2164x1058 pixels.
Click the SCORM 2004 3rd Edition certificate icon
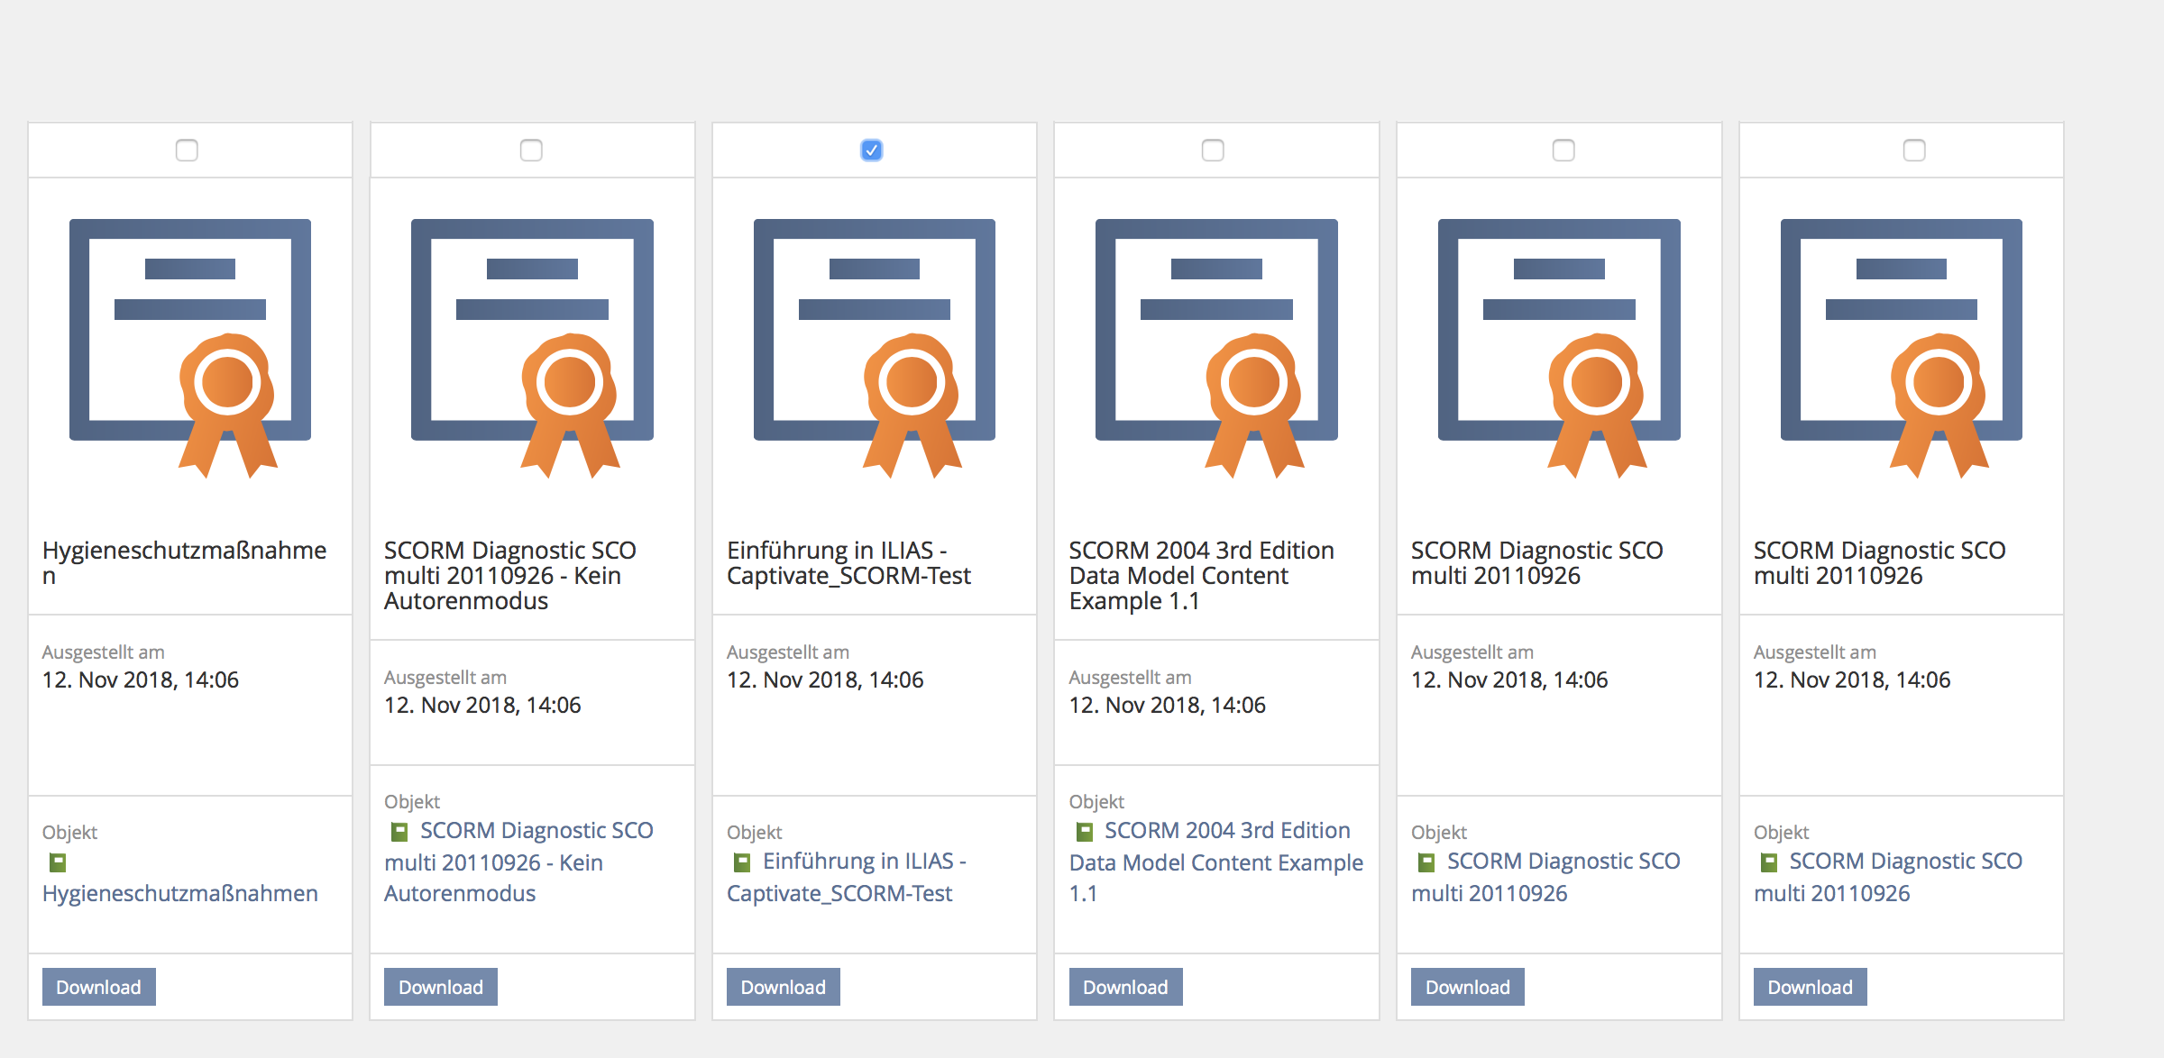tap(1216, 347)
